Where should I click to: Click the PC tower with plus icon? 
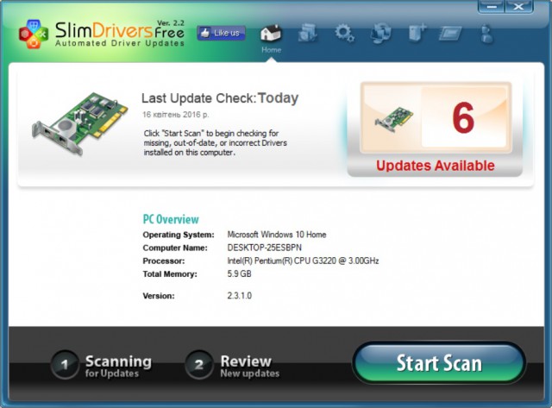pyautogui.click(x=417, y=34)
